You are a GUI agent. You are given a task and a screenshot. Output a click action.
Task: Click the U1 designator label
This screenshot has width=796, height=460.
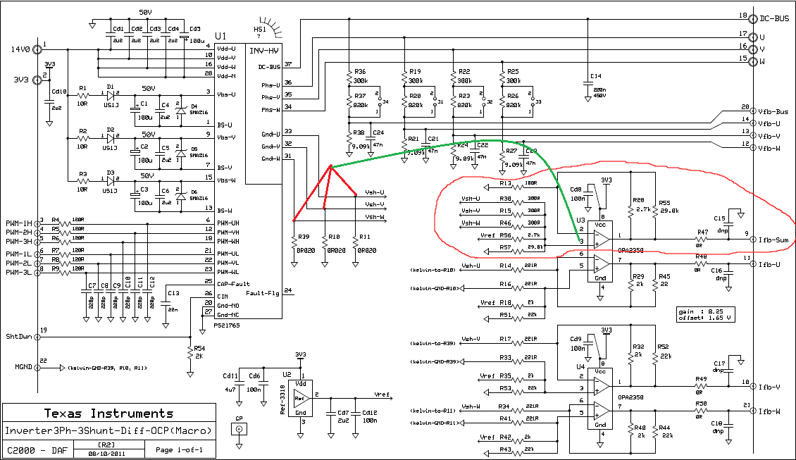click(x=220, y=37)
